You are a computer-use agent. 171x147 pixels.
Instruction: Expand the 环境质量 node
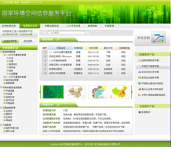[4, 91]
